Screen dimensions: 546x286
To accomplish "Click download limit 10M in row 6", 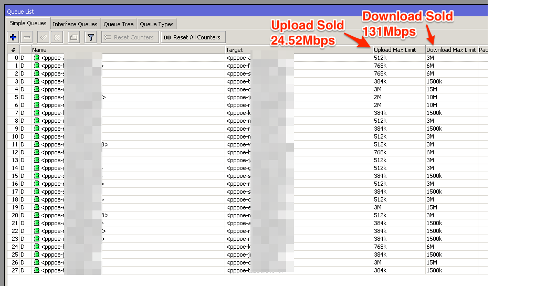I will tap(432, 105).
